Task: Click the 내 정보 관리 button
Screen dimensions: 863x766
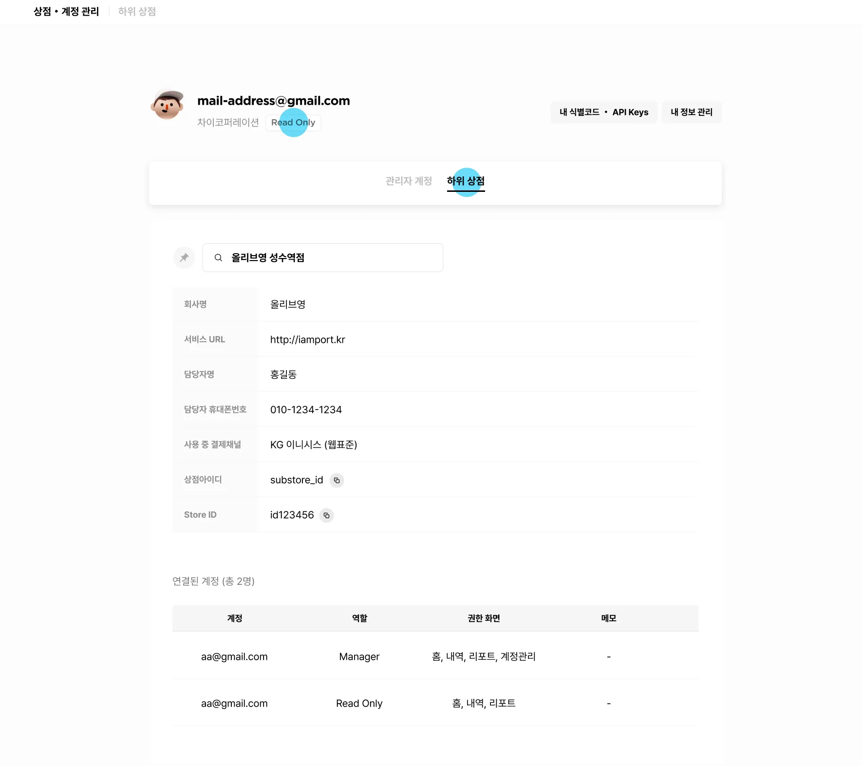Action: click(x=692, y=112)
